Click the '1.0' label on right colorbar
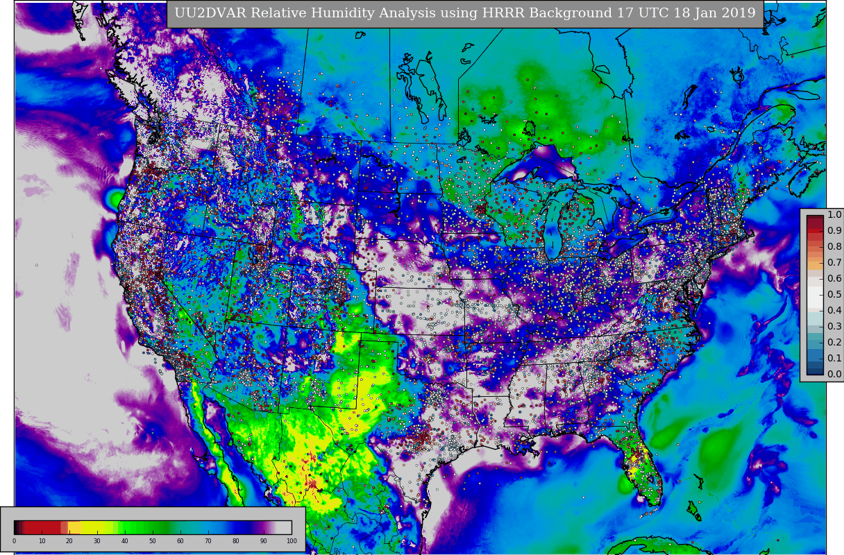Image resolution: width=844 pixels, height=555 pixels. coord(834,215)
